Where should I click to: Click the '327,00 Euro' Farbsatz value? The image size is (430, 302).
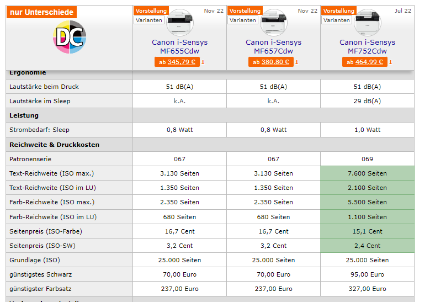pyautogui.click(x=367, y=289)
